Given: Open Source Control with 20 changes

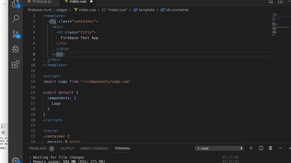Looking at the screenshot, I should tap(16, 34).
